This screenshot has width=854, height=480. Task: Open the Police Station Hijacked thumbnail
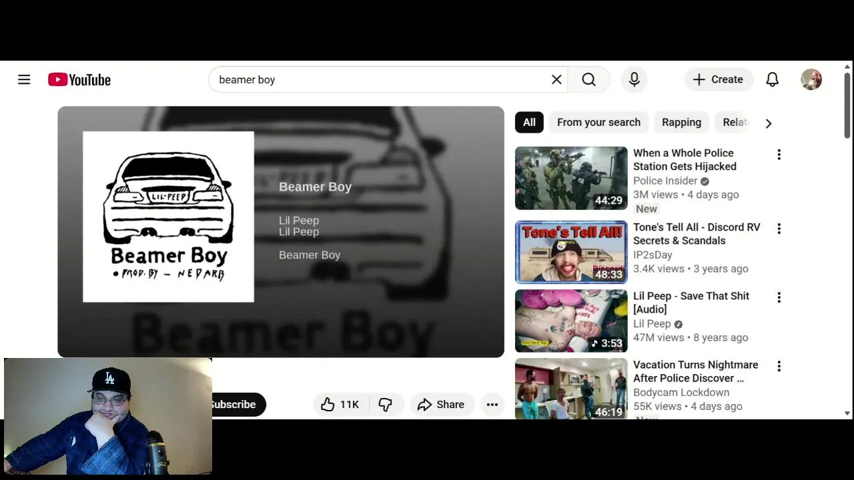point(571,178)
